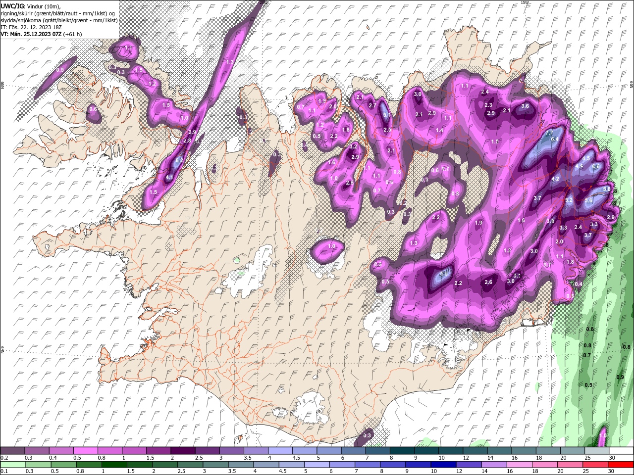
Task: Click the header line 'UWC/IG: Vindur (10m),'
Action: tap(31, 6)
